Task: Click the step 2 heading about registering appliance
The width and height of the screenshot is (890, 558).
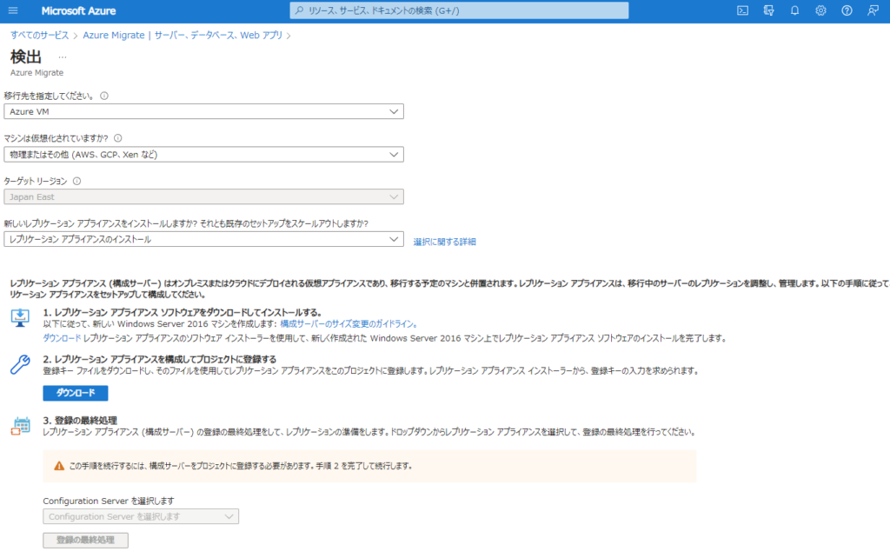Action: (160, 359)
